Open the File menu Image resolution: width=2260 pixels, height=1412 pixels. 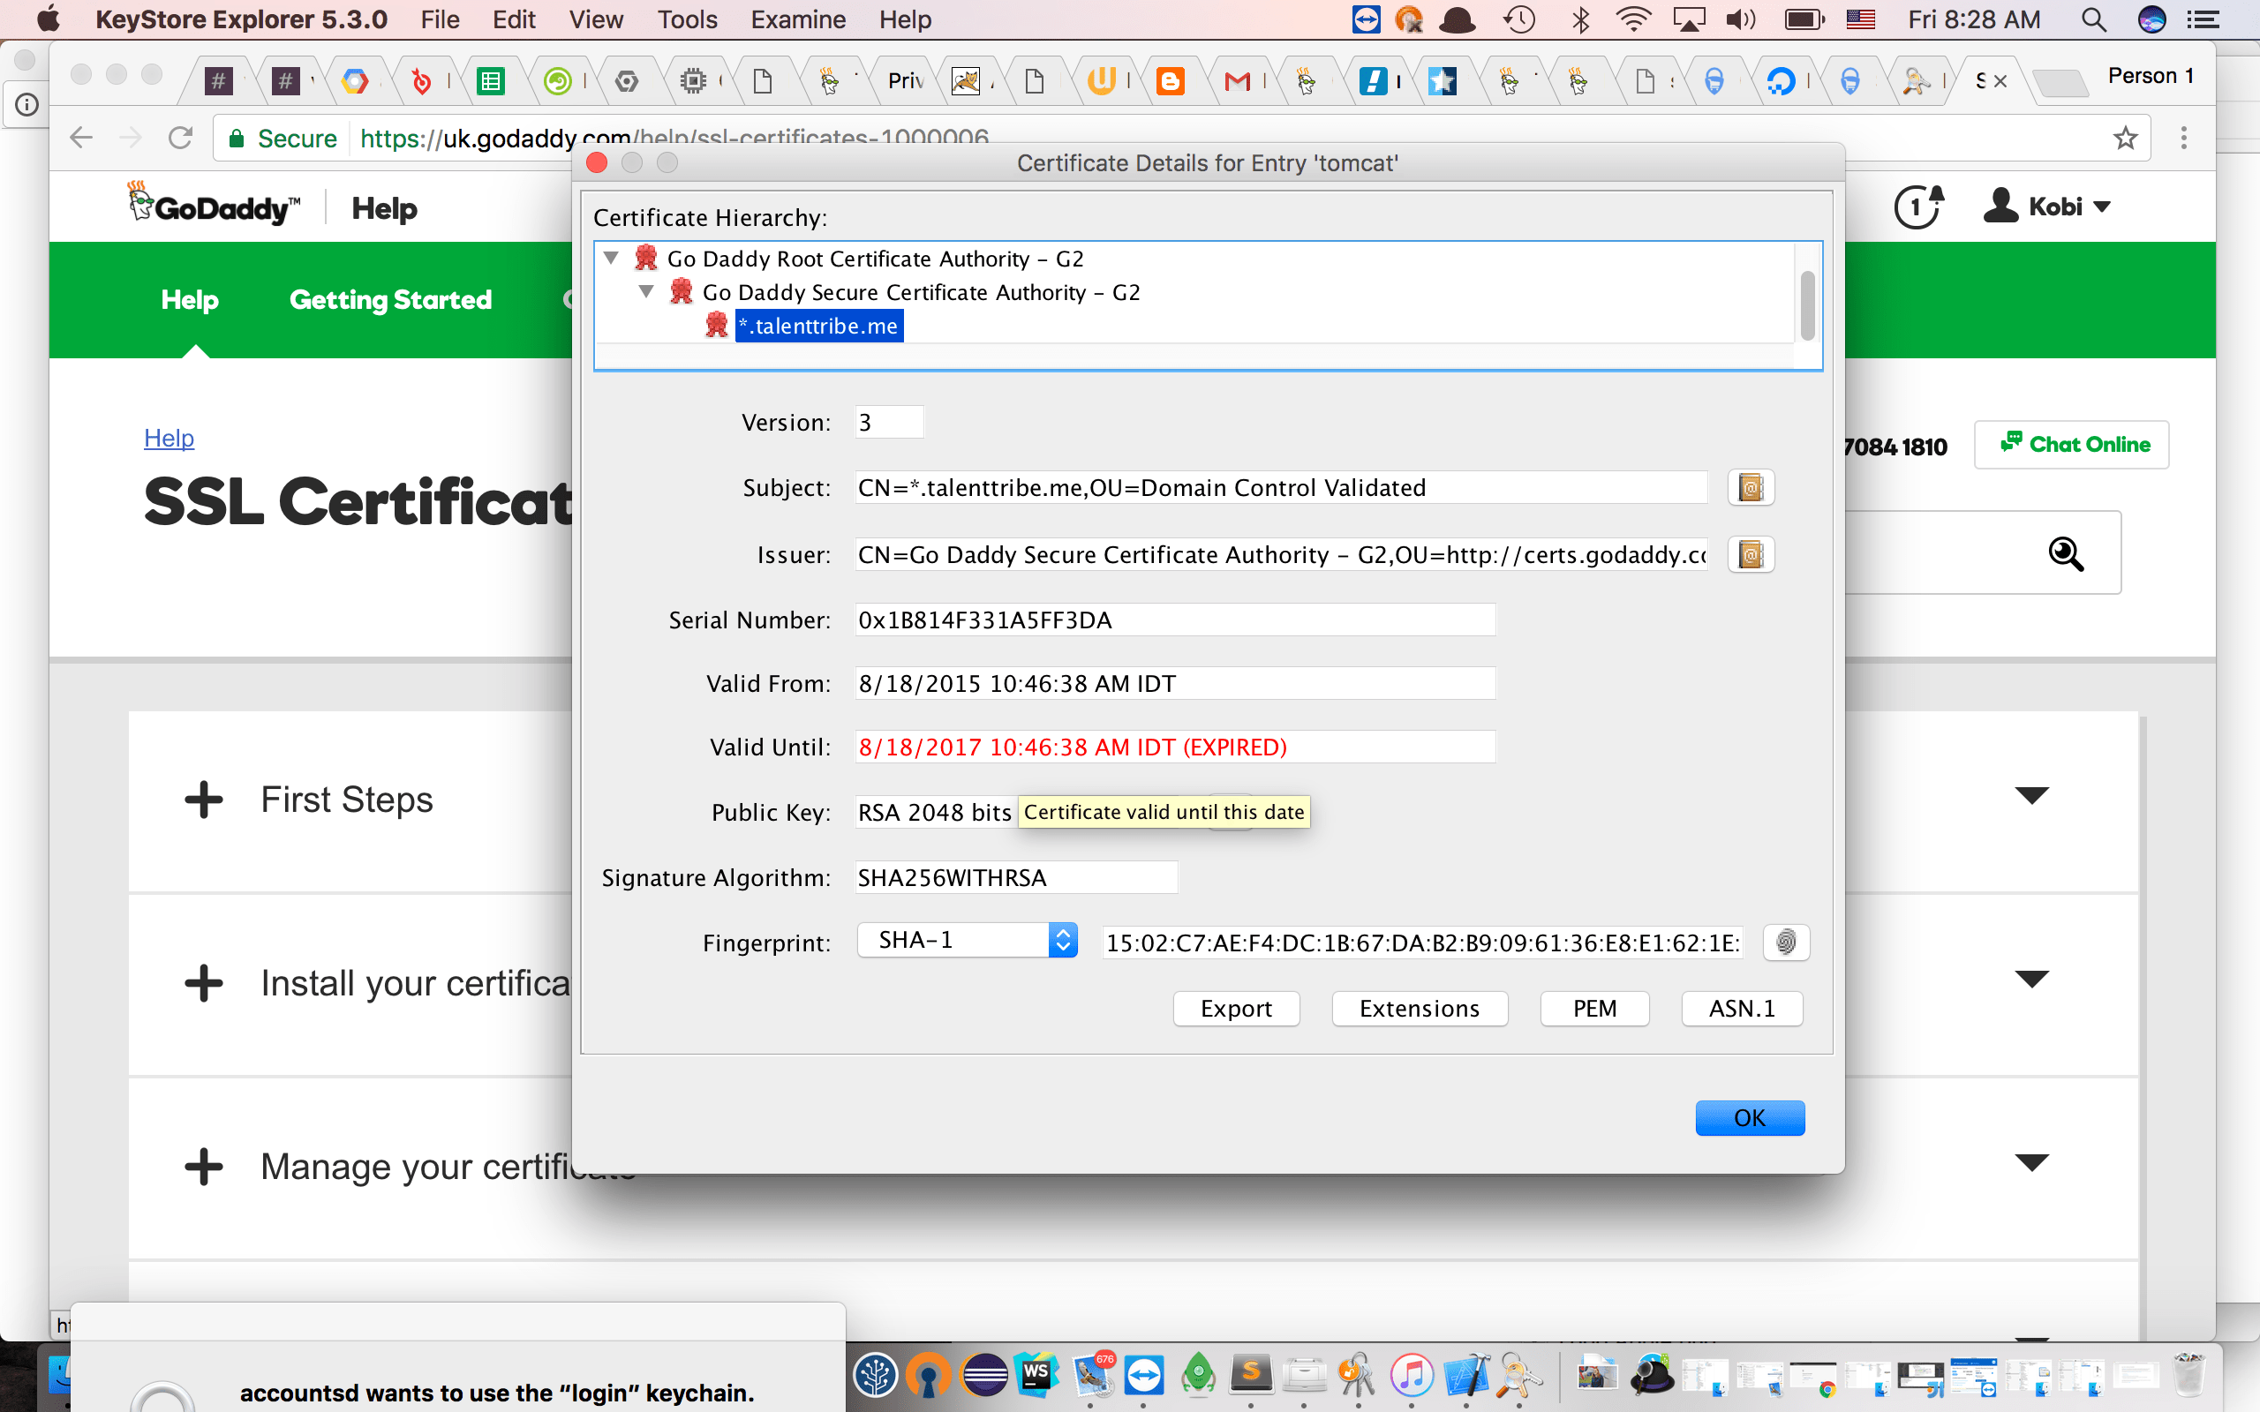point(440,19)
